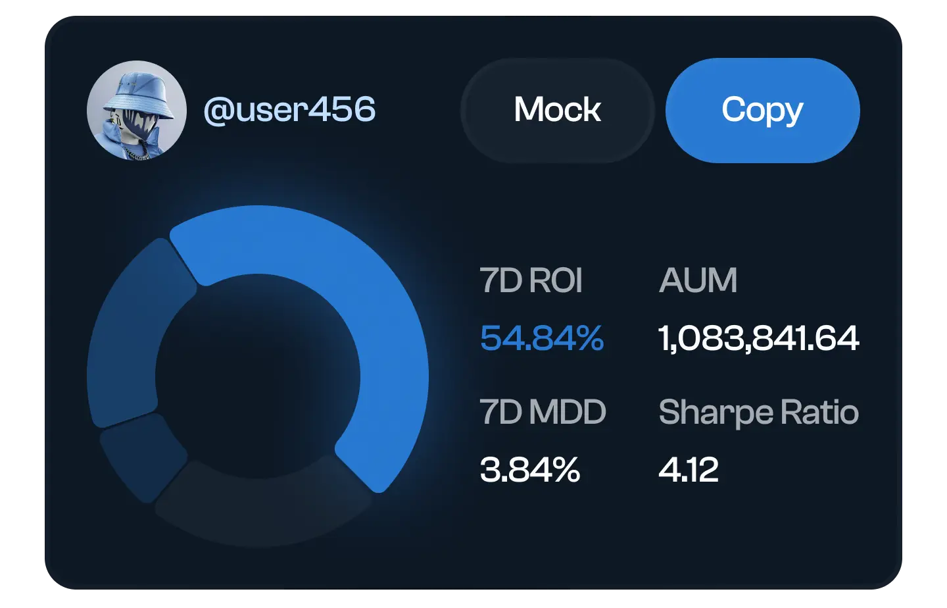This screenshot has height=608, width=947.
Task: Click the 1,083,841.64 AUM value
Action: [758, 338]
